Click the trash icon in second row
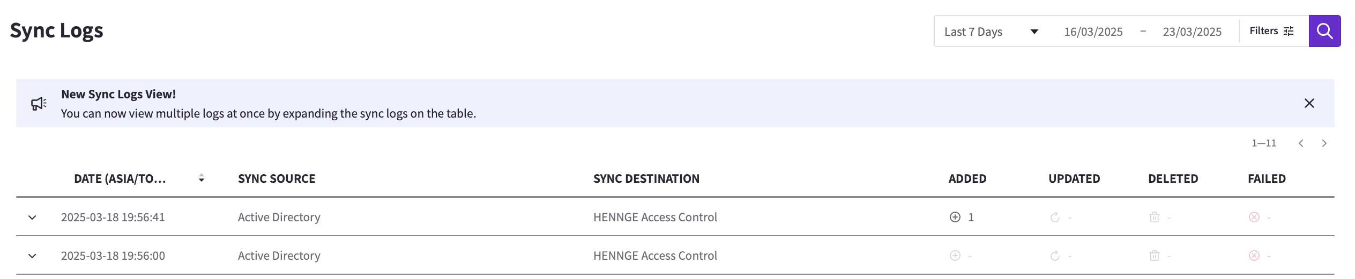 1154,255
